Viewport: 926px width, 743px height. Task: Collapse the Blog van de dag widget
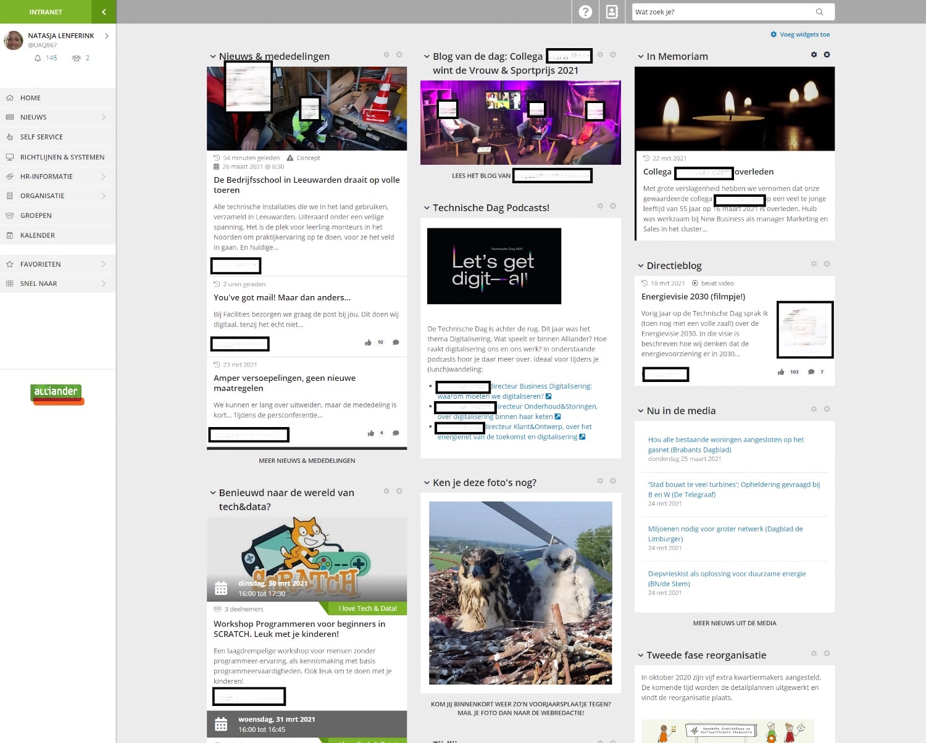pos(427,57)
